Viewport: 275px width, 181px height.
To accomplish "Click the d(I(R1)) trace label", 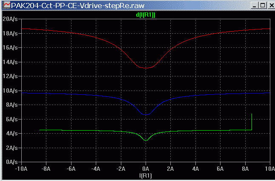I will (146, 15).
